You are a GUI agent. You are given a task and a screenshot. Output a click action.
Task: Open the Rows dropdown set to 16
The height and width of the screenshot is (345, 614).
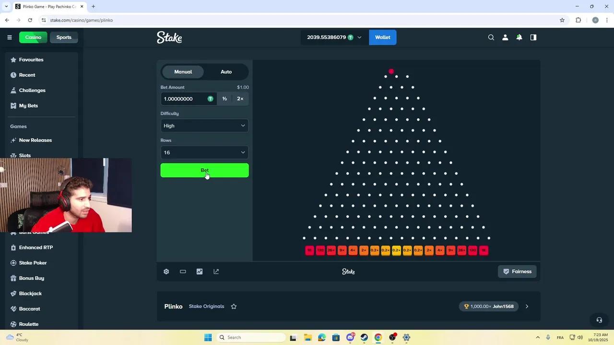click(x=205, y=152)
